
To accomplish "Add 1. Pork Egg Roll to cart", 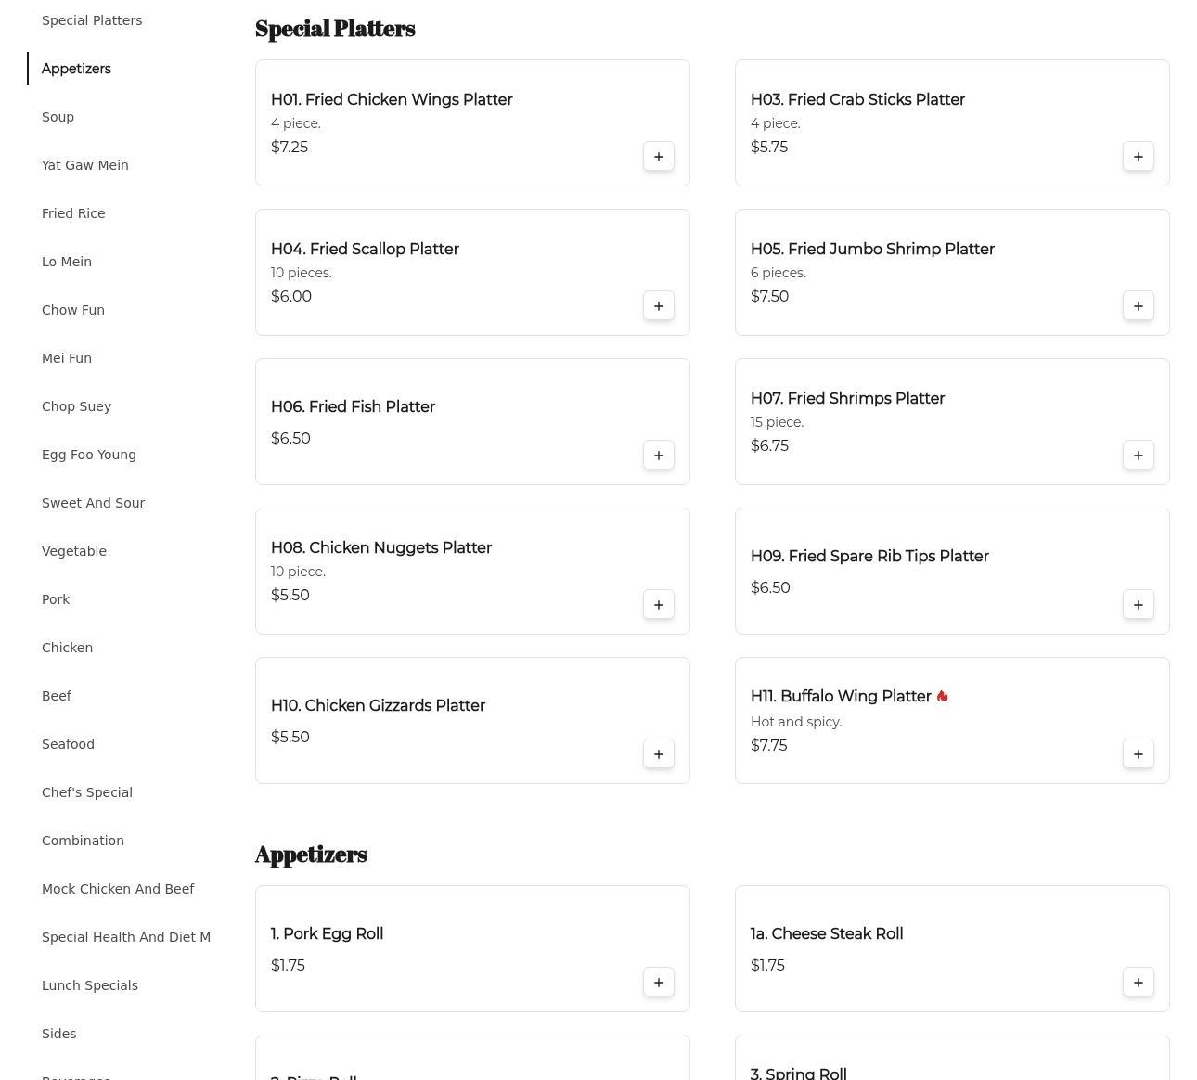I will pos(659,983).
